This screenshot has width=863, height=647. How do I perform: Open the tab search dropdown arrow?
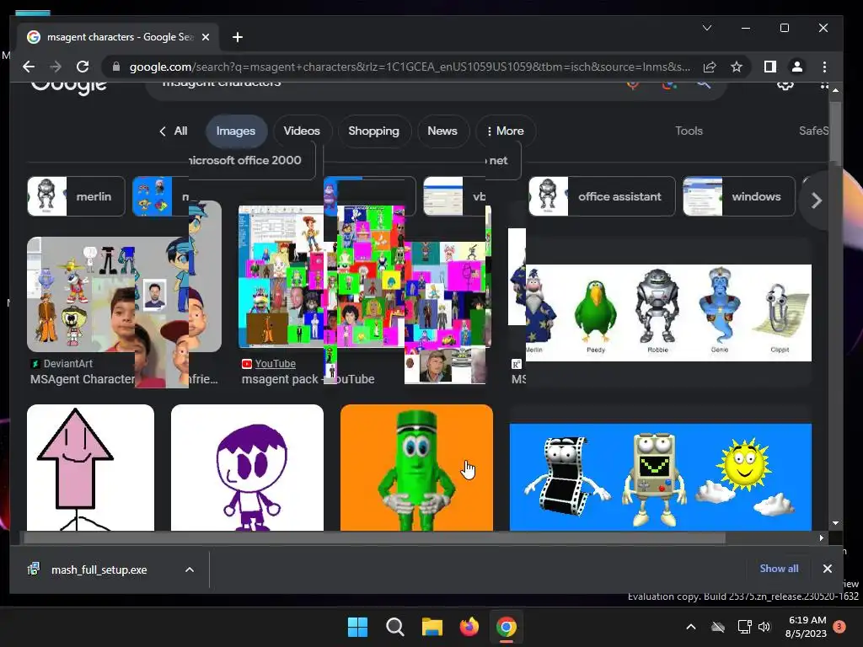click(x=707, y=28)
